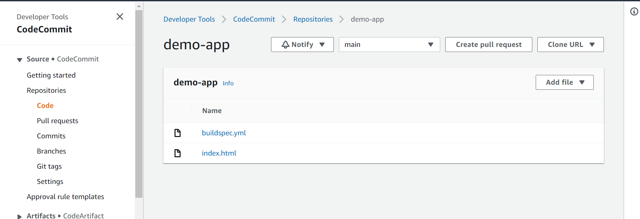Viewport: 640px width, 219px height.
Task: Open the index.html file
Action: [x=219, y=153]
